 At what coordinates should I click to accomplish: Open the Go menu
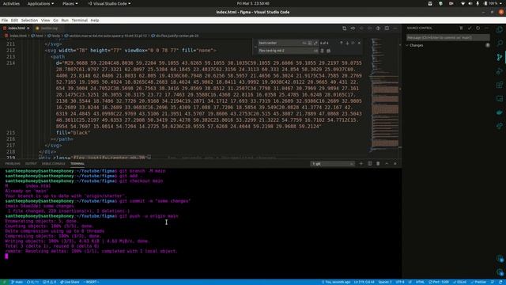55,21
